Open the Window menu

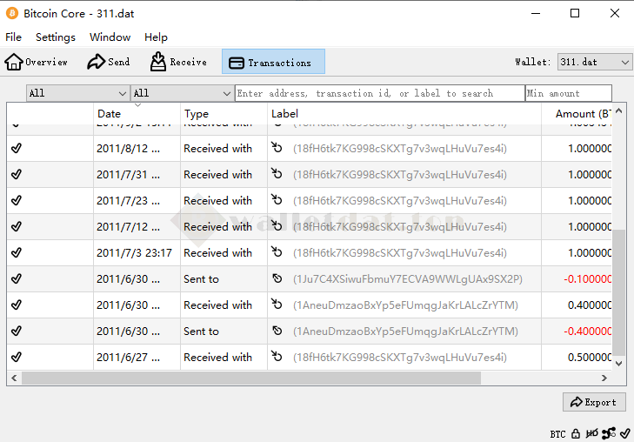coord(110,37)
